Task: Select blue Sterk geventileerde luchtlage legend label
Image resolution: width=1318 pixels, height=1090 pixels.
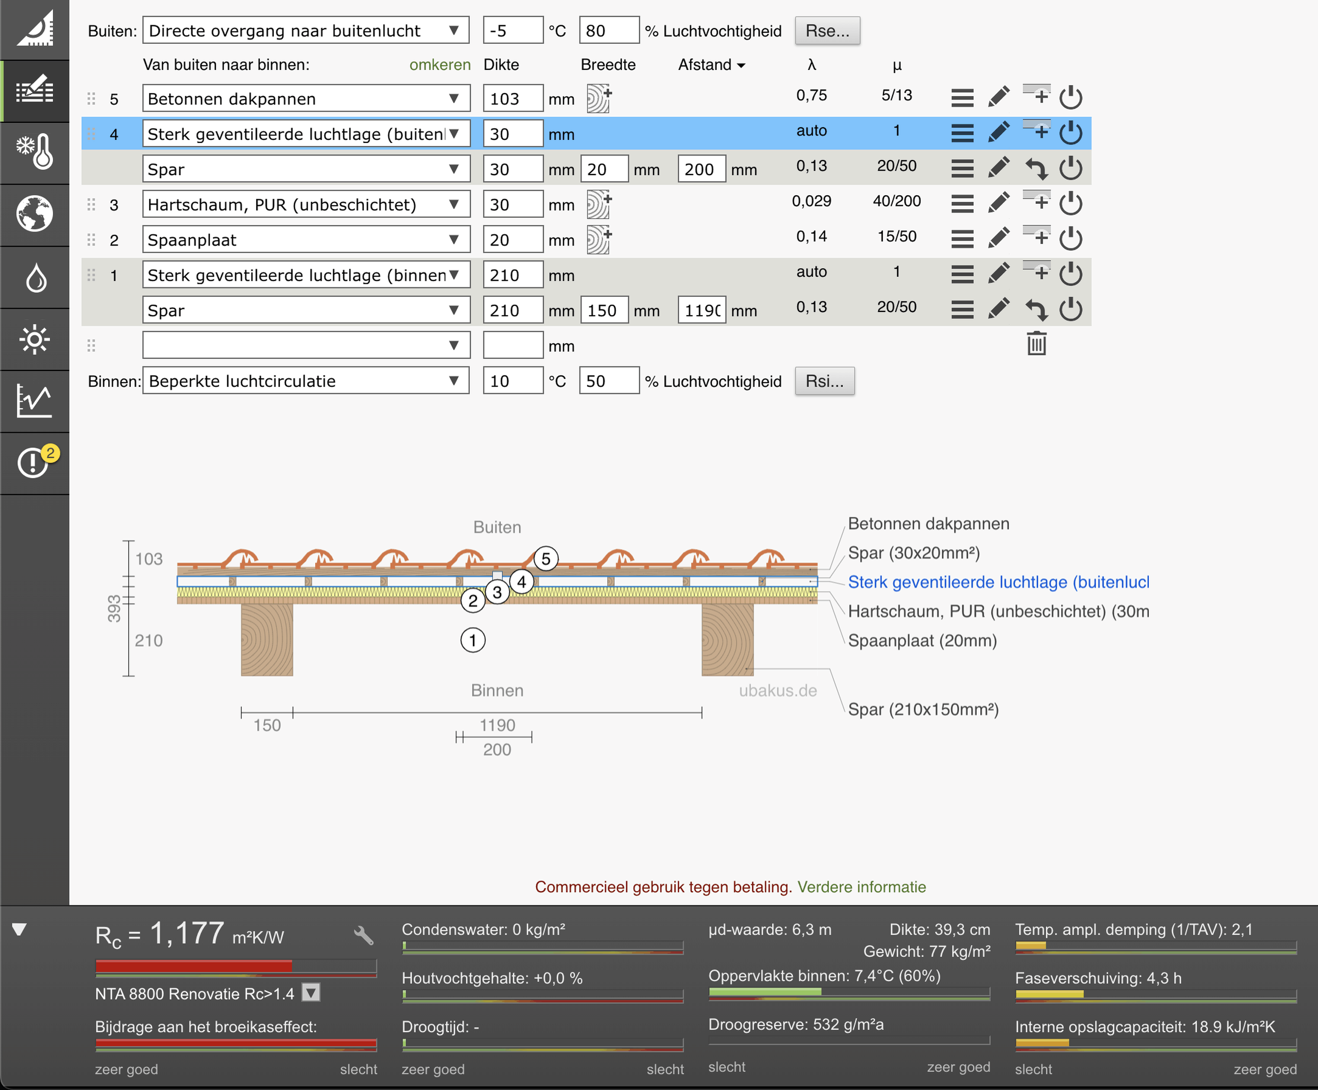Action: 998,582
